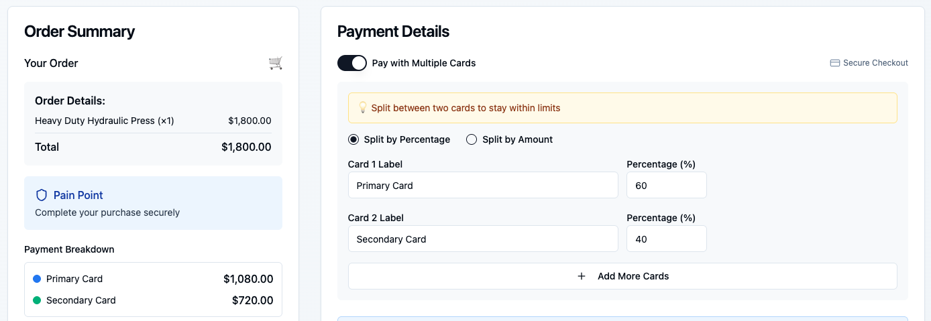Click the shield icon beside Pain Point

point(42,195)
